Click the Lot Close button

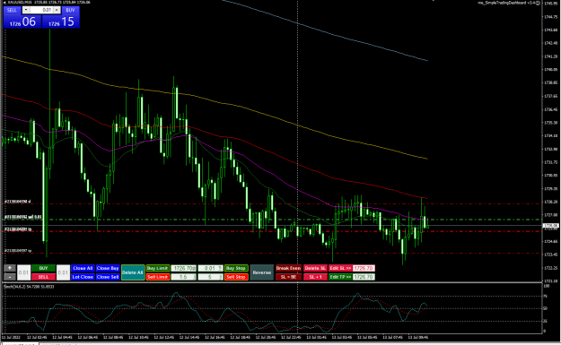[83, 277]
